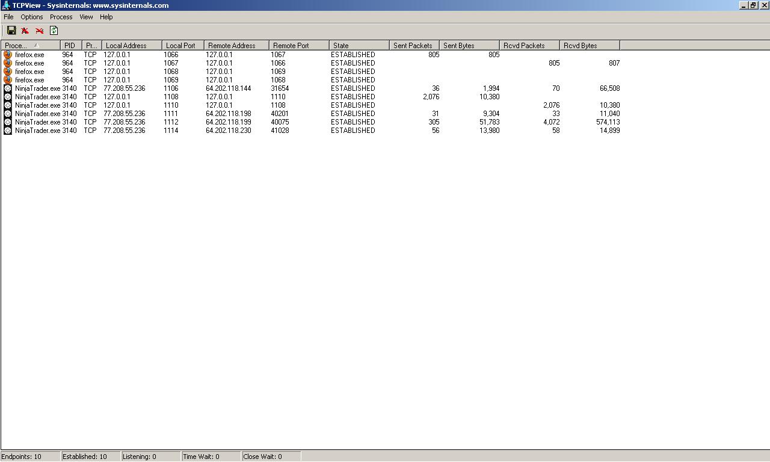Open the View menu
The height and width of the screenshot is (462, 770).
[86, 17]
